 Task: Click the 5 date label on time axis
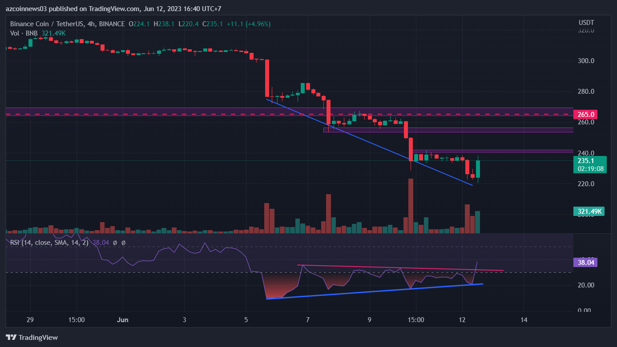click(x=246, y=319)
